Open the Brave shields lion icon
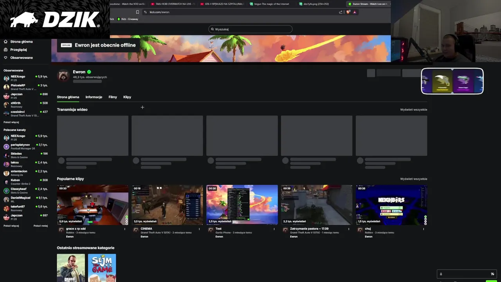The image size is (501, 282). pos(348,12)
